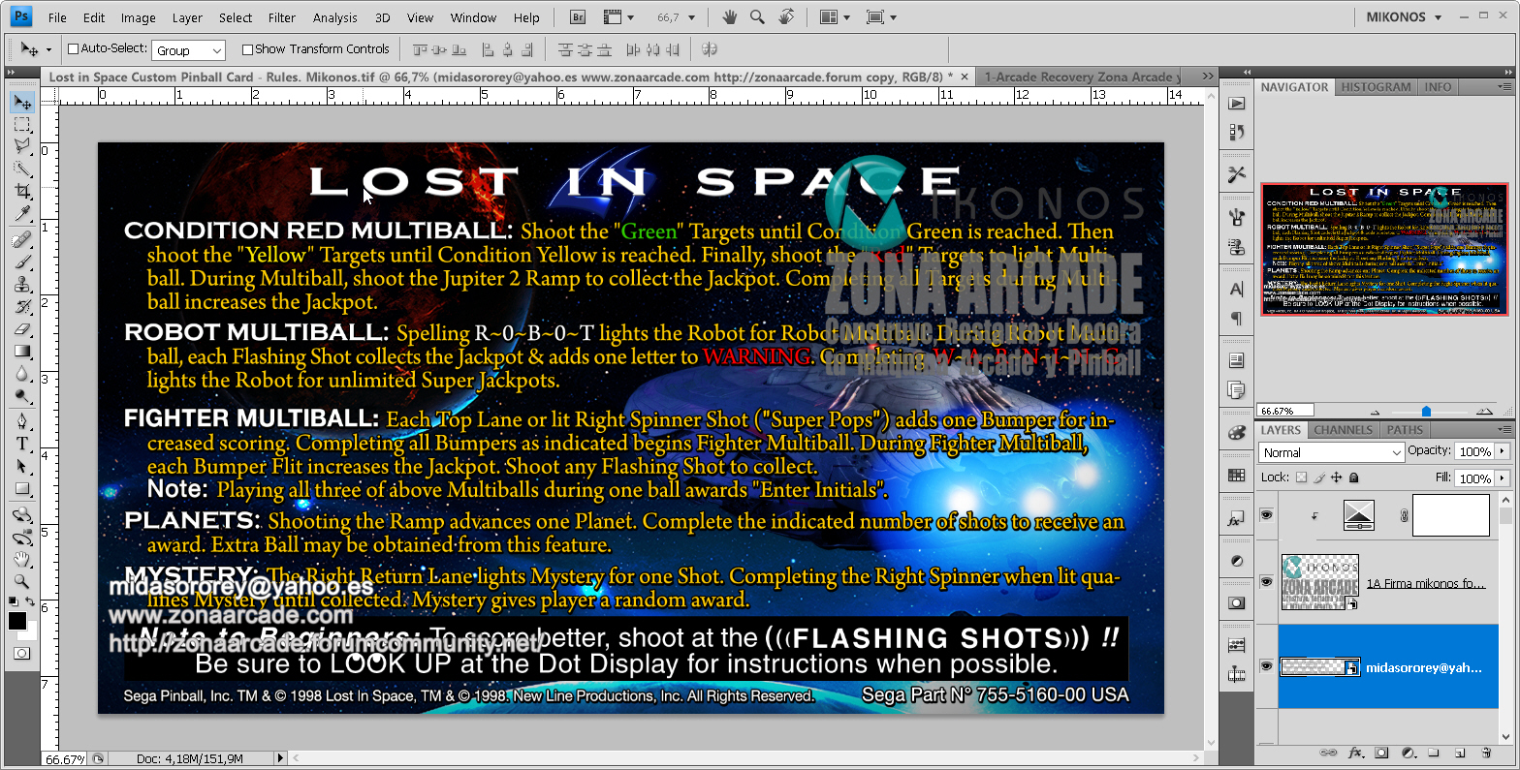
Task: Select the Polygonal Lasso tool
Action: (x=21, y=146)
